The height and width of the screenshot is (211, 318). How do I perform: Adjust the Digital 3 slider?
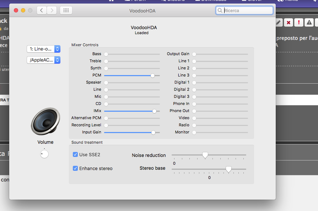(220, 97)
